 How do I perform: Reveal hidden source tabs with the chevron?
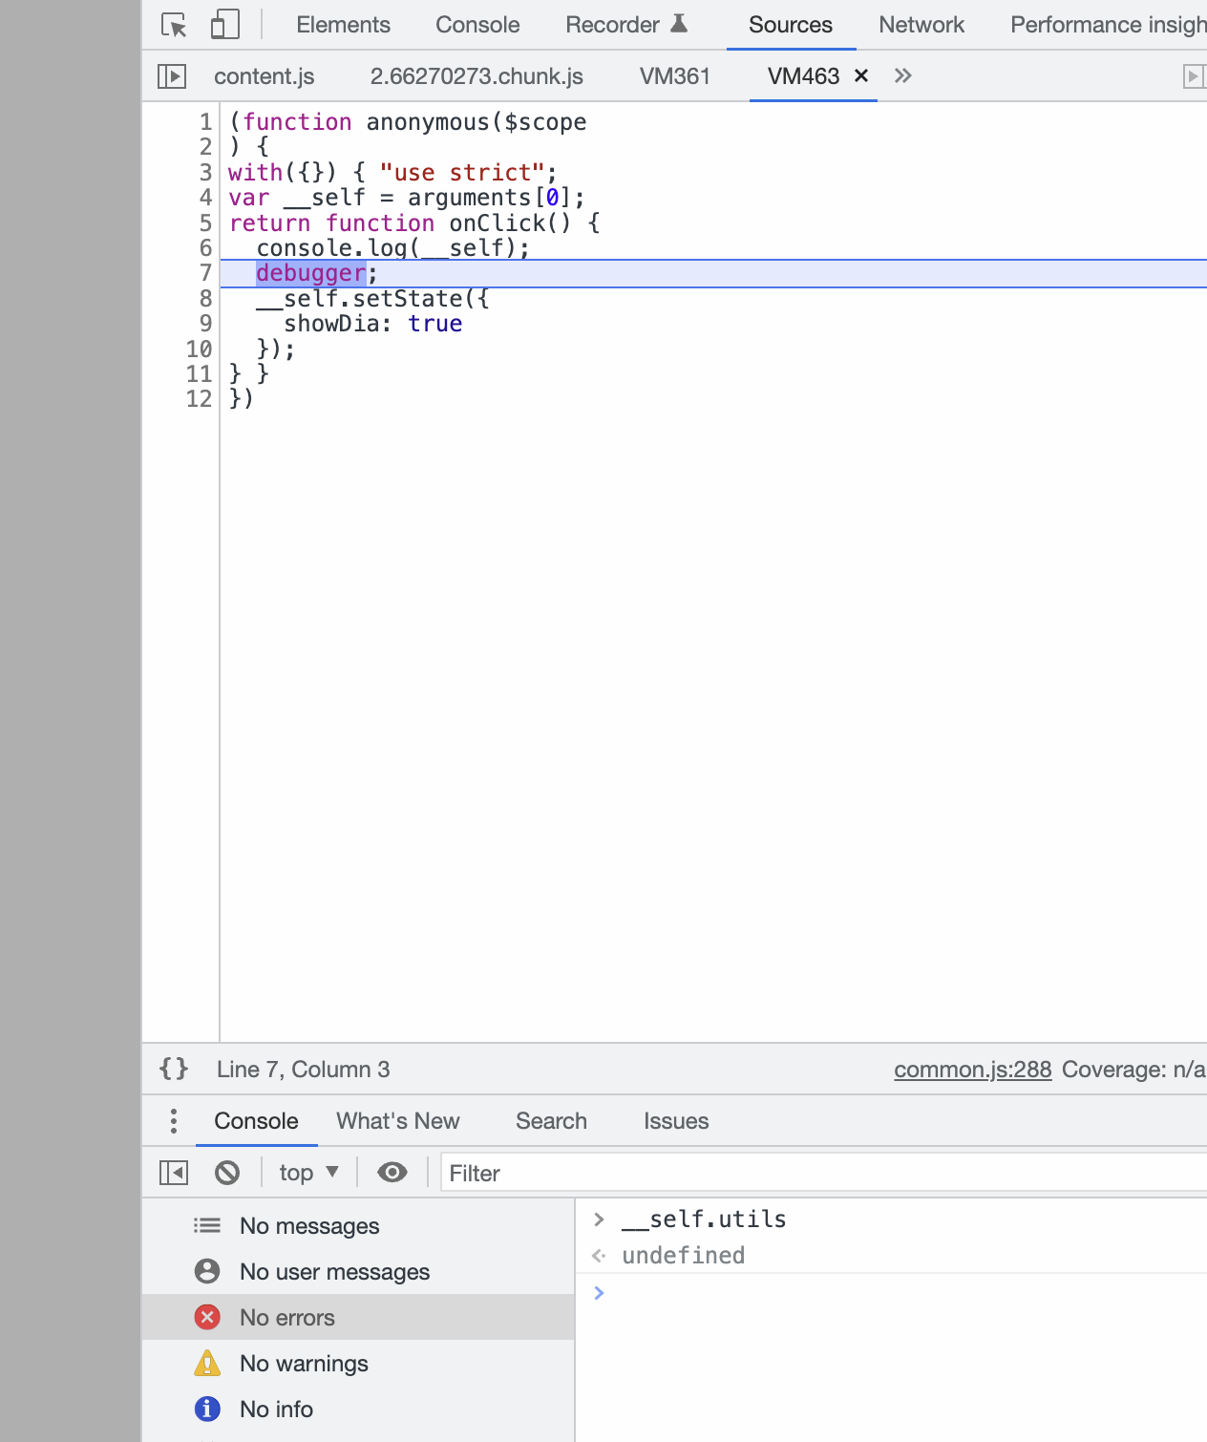[x=902, y=75]
